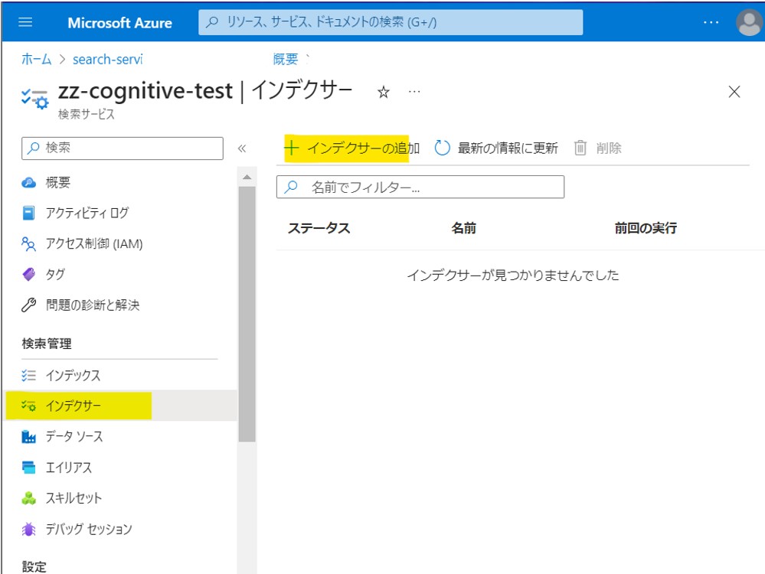The width and height of the screenshot is (765, 574).
Task: Click 削除 delete button
Action: [598, 148]
